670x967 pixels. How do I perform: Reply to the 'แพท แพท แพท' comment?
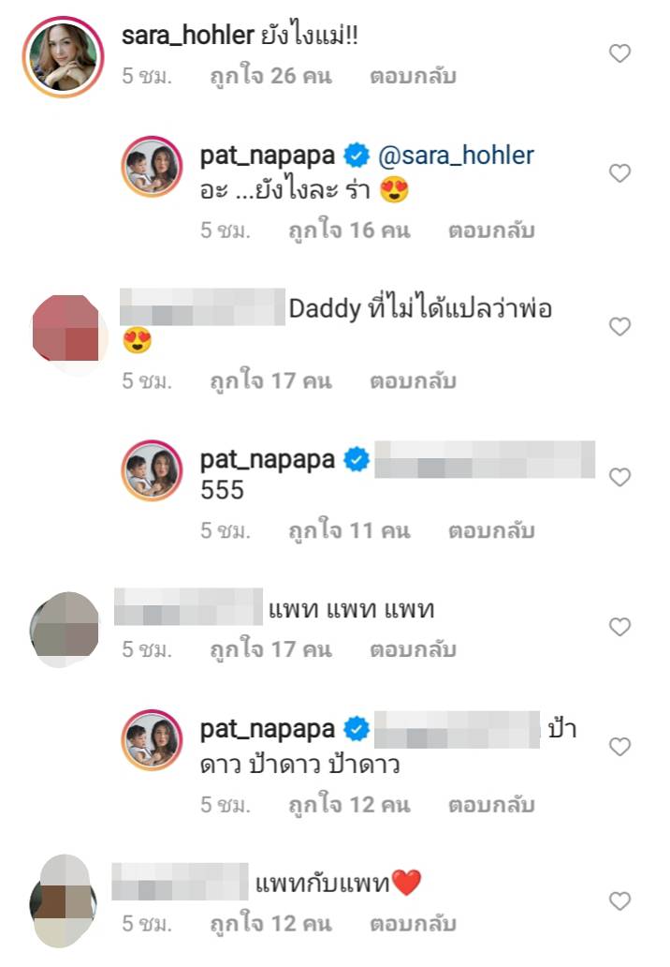click(413, 649)
